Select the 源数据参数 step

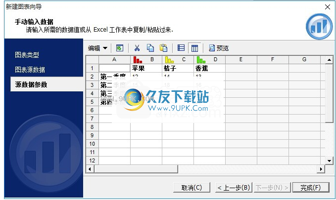pyautogui.click(x=47, y=84)
